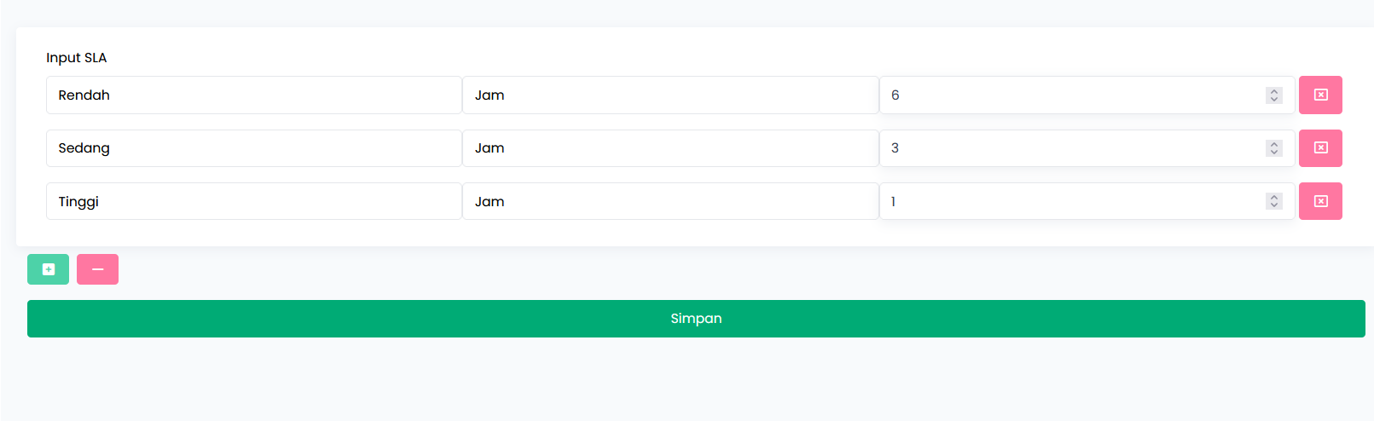Focus the Tinggi name field
This screenshot has width=1374, height=421.
click(253, 201)
